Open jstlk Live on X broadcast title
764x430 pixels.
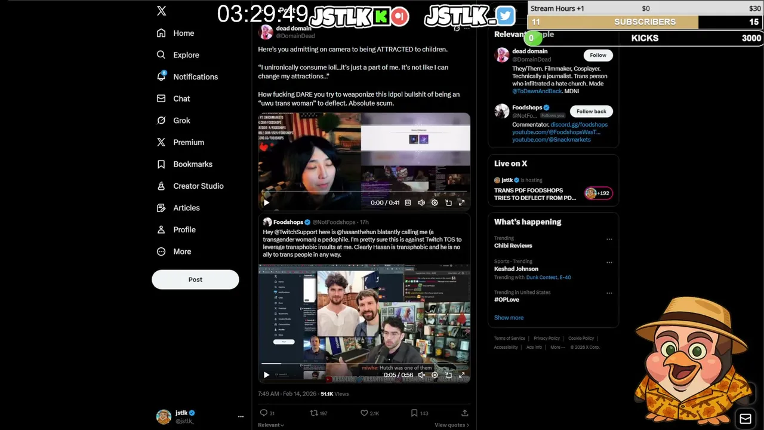tap(535, 194)
